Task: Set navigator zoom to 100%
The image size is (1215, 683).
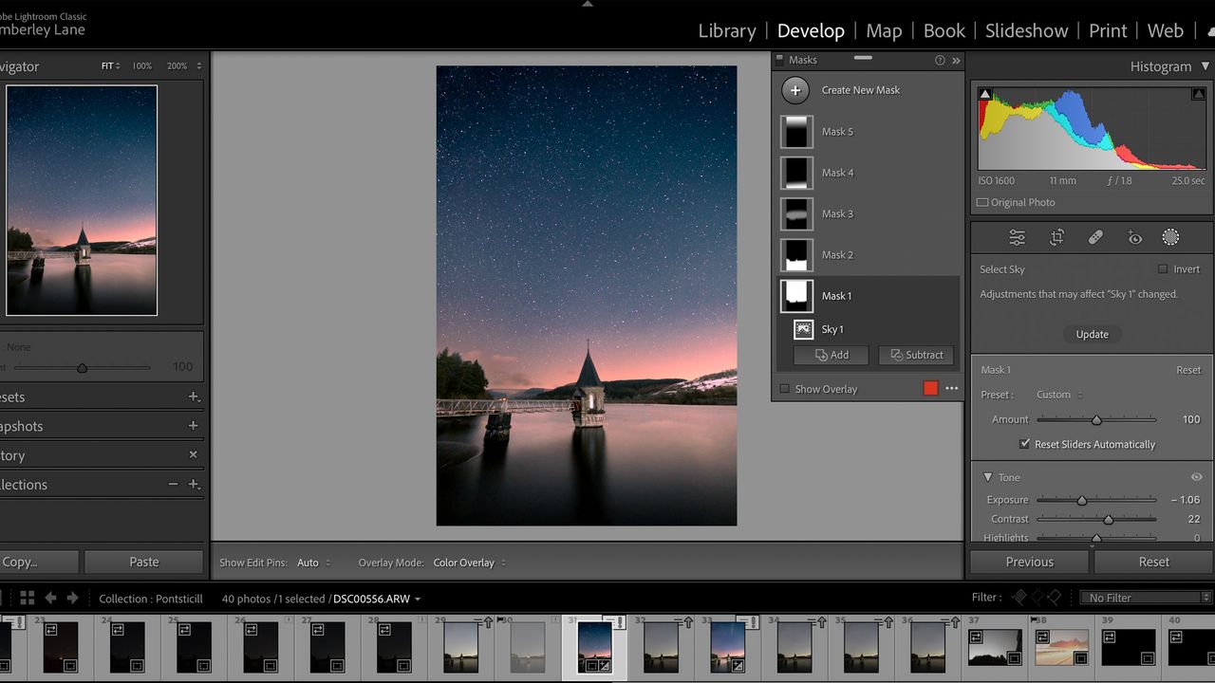Action: pos(141,66)
